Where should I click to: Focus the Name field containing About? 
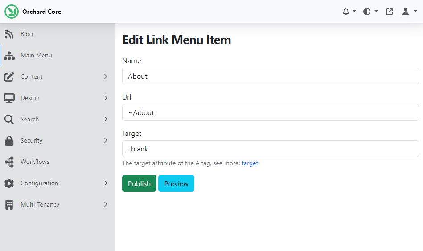coord(270,76)
